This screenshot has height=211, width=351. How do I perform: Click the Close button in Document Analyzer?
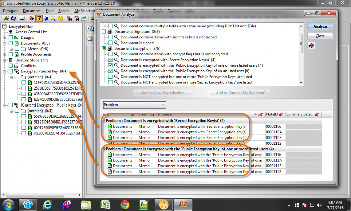tap(320, 36)
